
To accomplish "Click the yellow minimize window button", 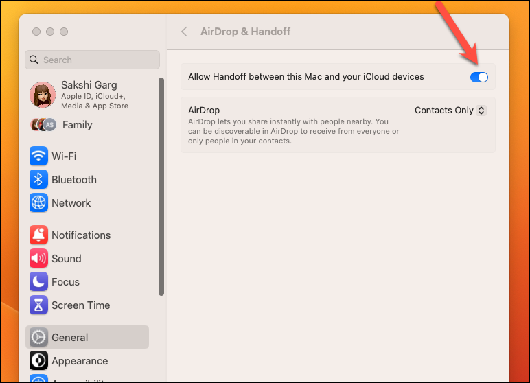I will click(50, 32).
